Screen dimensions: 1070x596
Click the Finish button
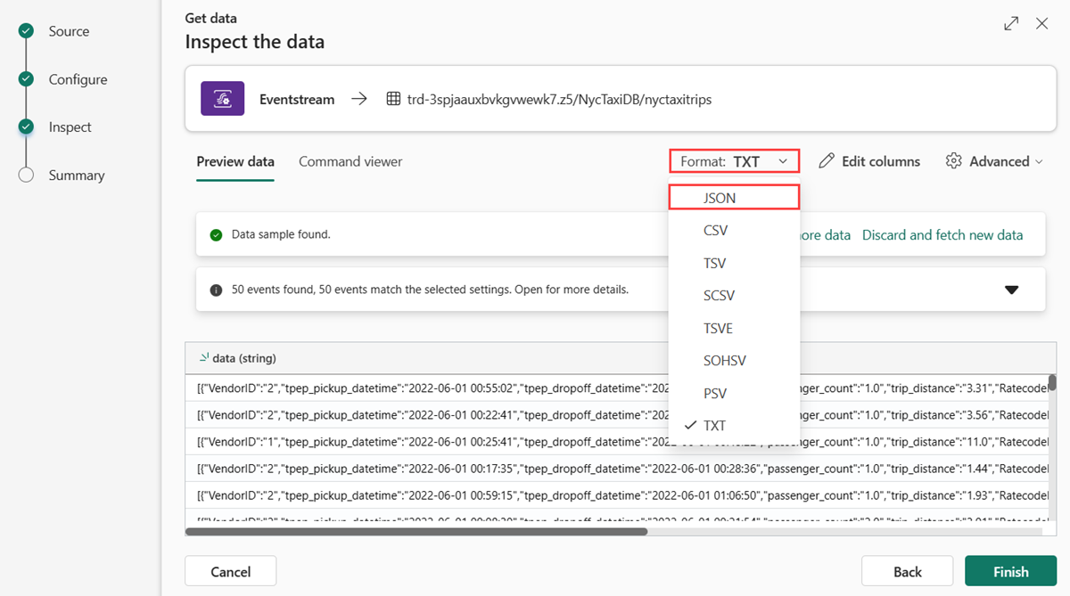(1010, 571)
